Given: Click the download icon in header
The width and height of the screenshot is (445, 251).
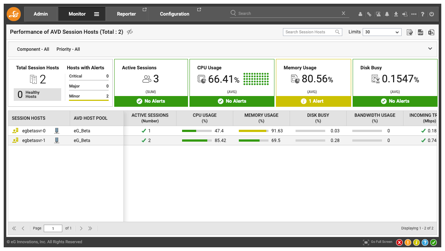Looking at the screenshot, I should click(x=396, y=14).
